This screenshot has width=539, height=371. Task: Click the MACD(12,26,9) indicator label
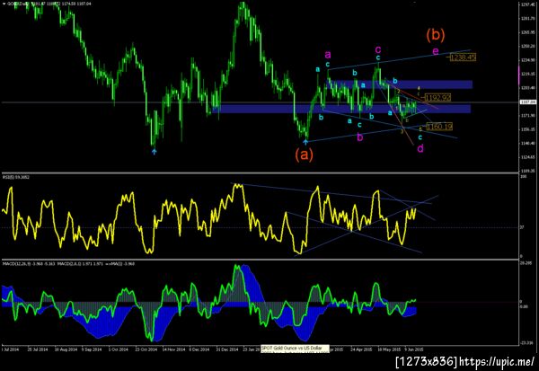click(x=68, y=264)
